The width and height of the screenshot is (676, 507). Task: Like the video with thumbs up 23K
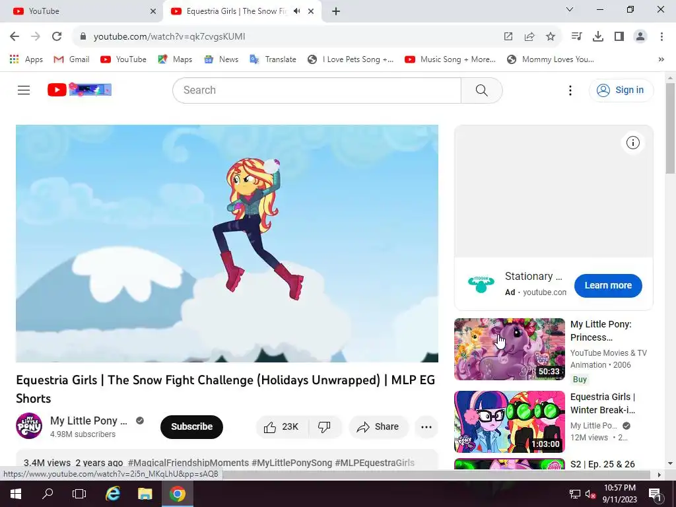coord(282,427)
